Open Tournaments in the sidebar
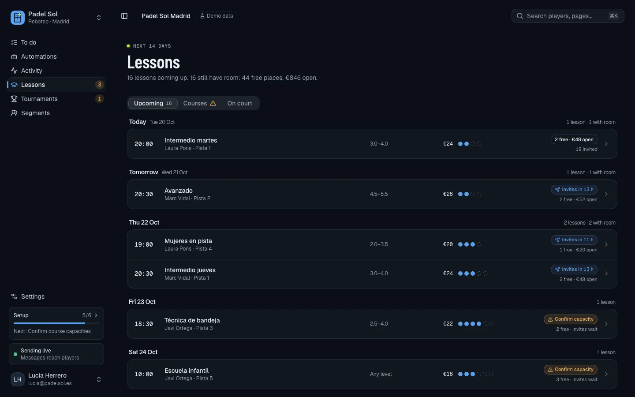The width and height of the screenshot is (635, 397). pos(56,99)
